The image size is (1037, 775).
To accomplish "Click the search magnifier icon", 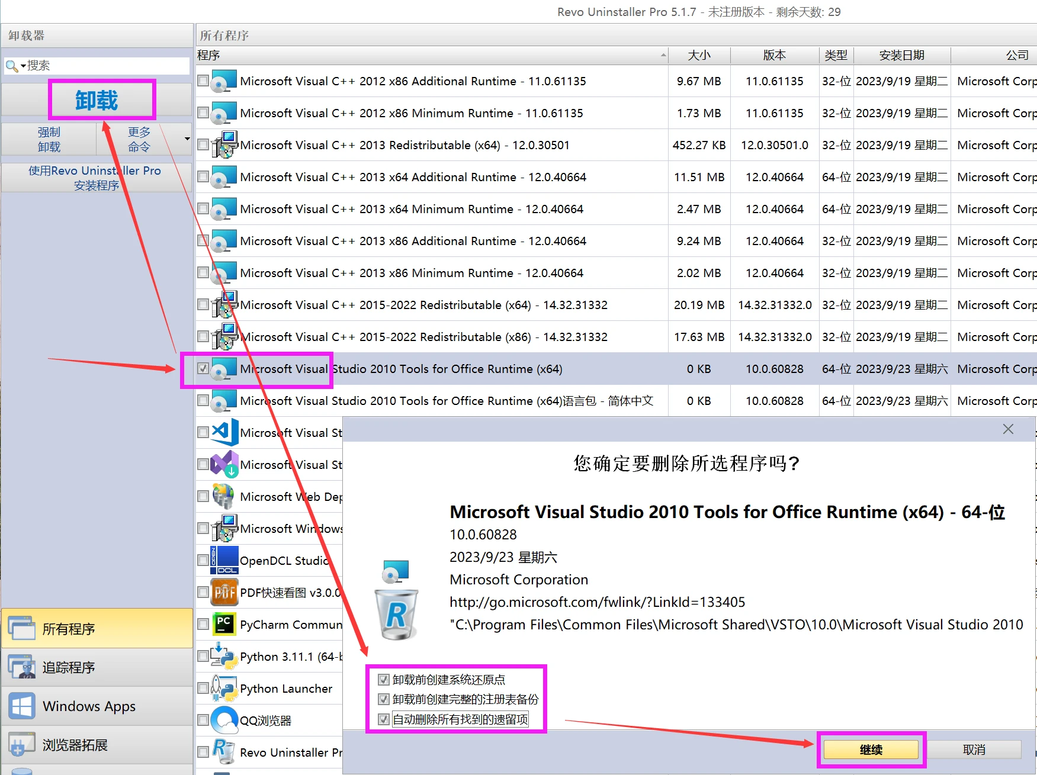I will 11,66.
